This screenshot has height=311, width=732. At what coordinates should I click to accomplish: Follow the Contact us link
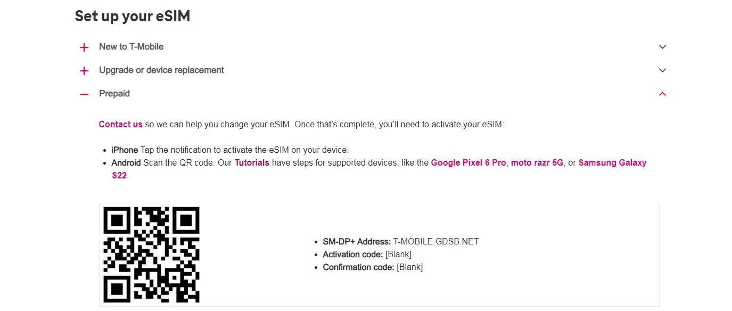(x=121, y=125)
